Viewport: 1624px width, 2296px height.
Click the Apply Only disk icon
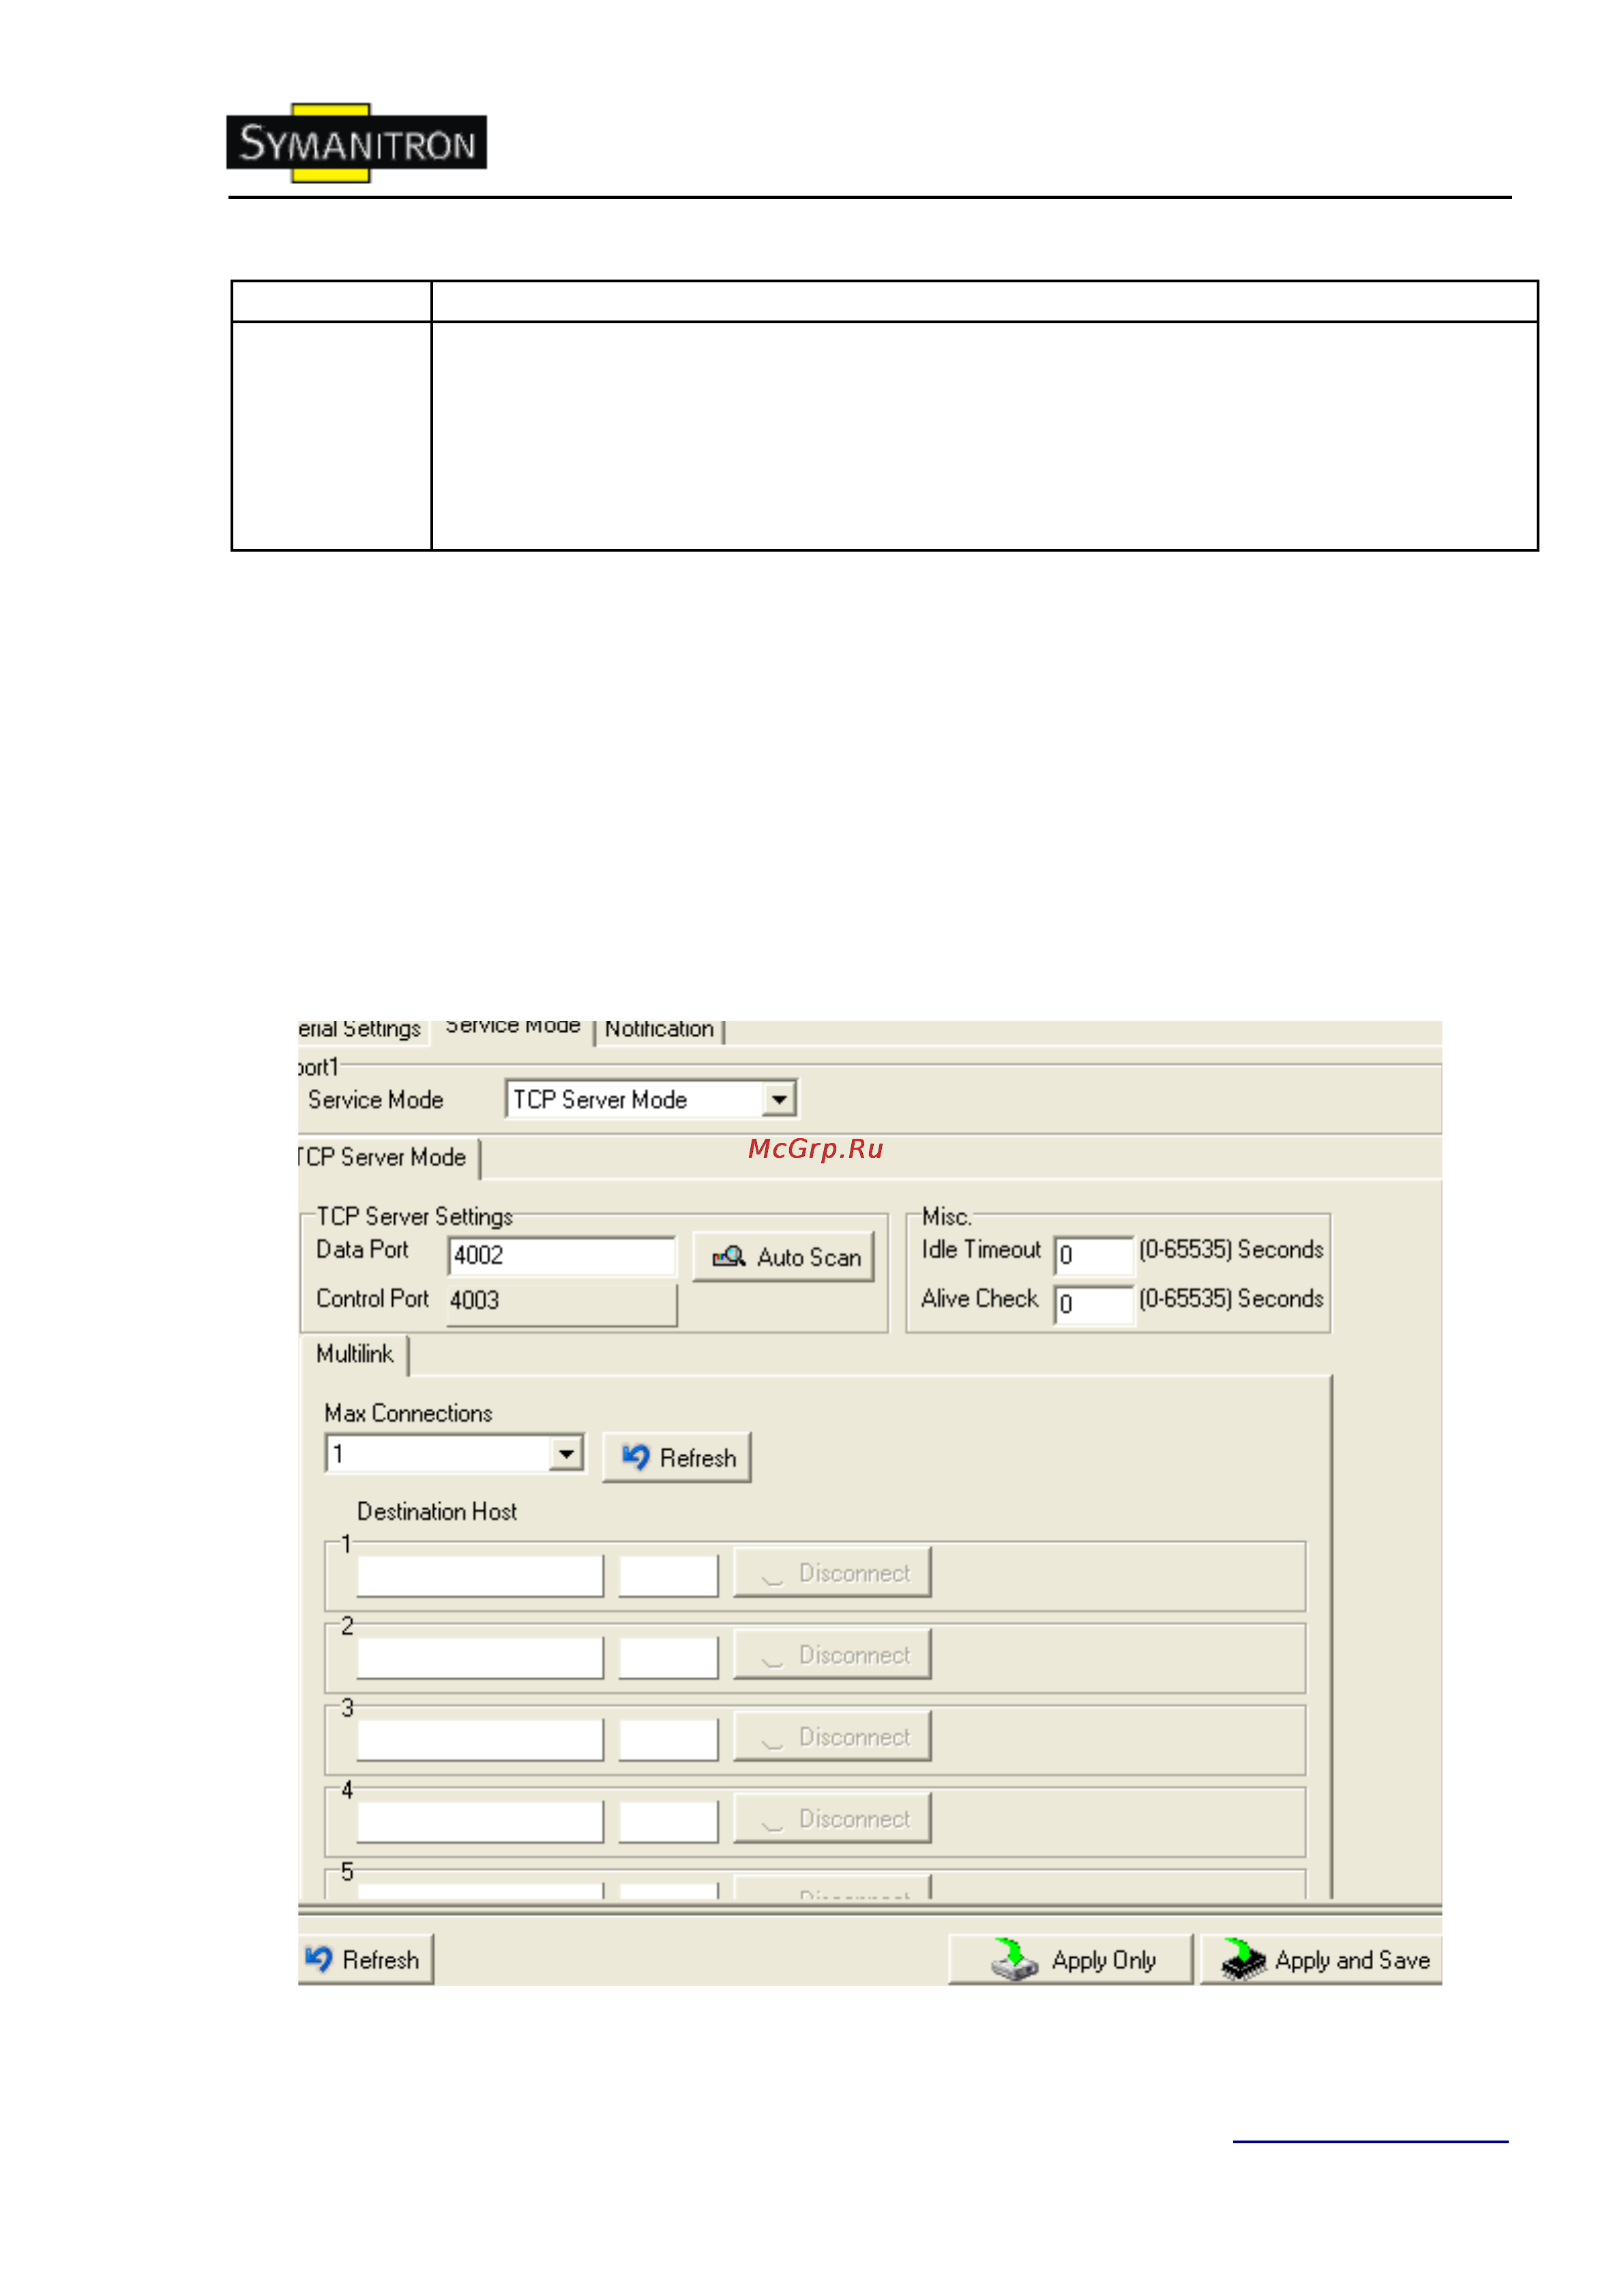point(1014,1959)
